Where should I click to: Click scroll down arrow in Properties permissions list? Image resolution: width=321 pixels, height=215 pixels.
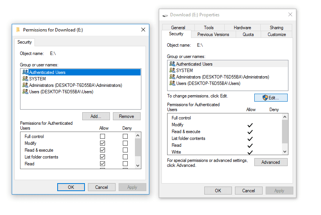285,152
